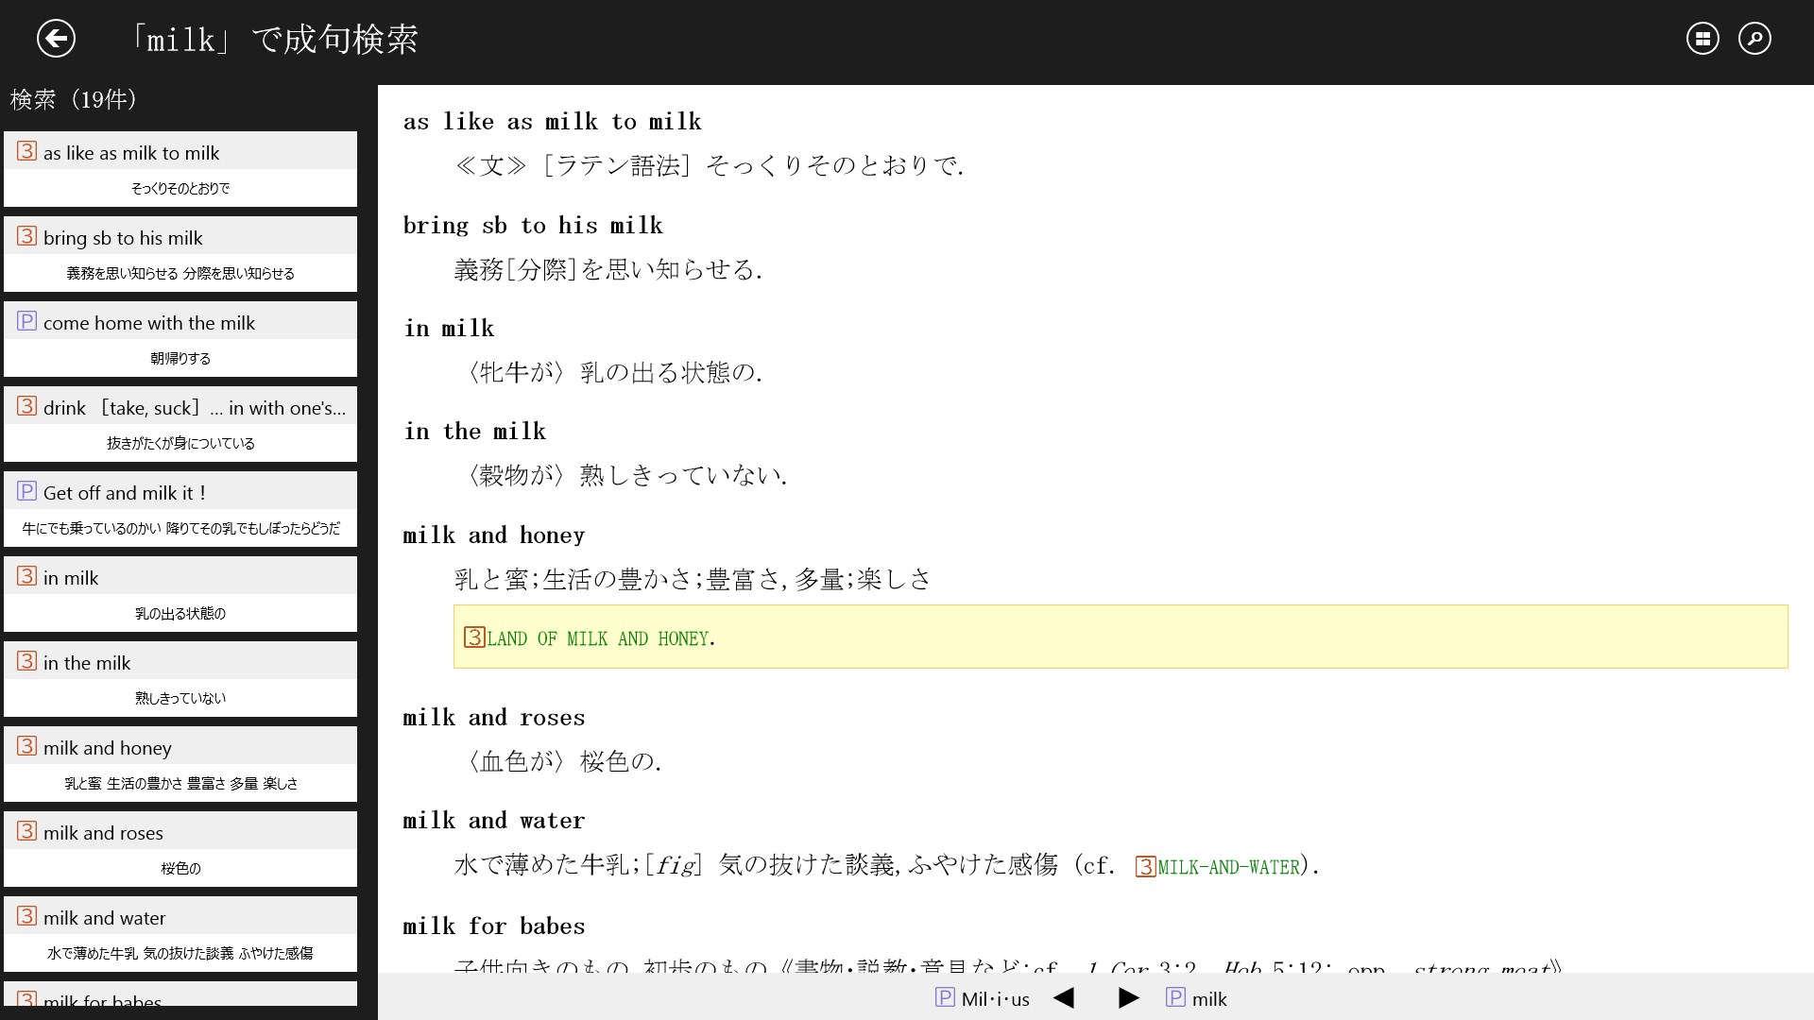Jump to next headword milk
The height and width of the screenshot is (1020, 1814).
[1208, 999]
